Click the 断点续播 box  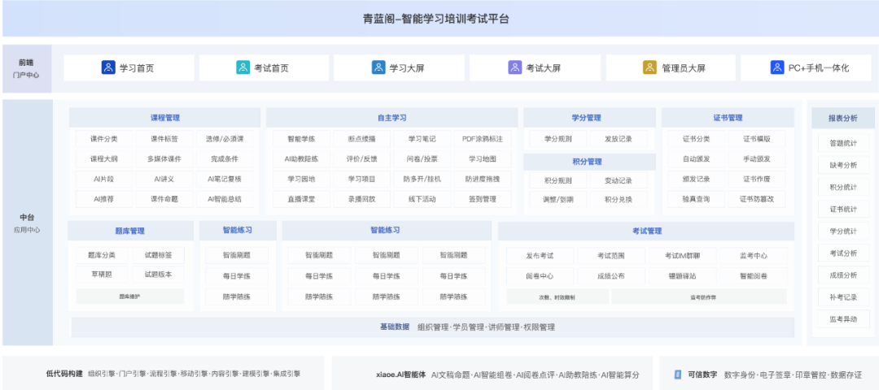tap(361, 139)
